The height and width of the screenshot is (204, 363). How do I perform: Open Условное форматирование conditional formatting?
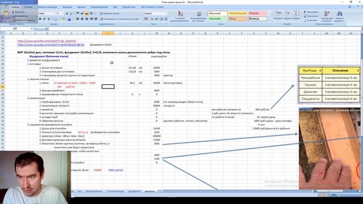point(180,16)
